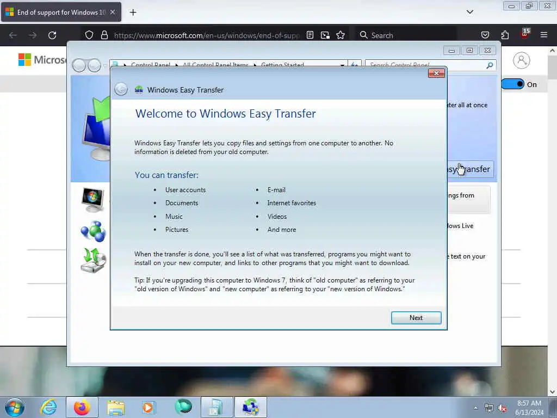Switch the On toggle on Microsoft page
The image size is (557, 418).
click(x=512, y=84)
